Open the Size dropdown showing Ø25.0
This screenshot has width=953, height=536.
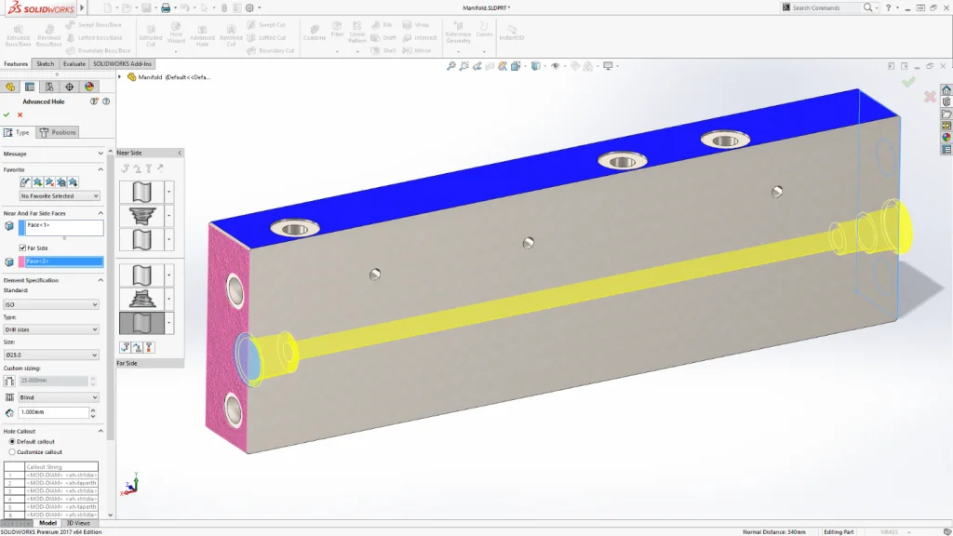click(51, 355)
